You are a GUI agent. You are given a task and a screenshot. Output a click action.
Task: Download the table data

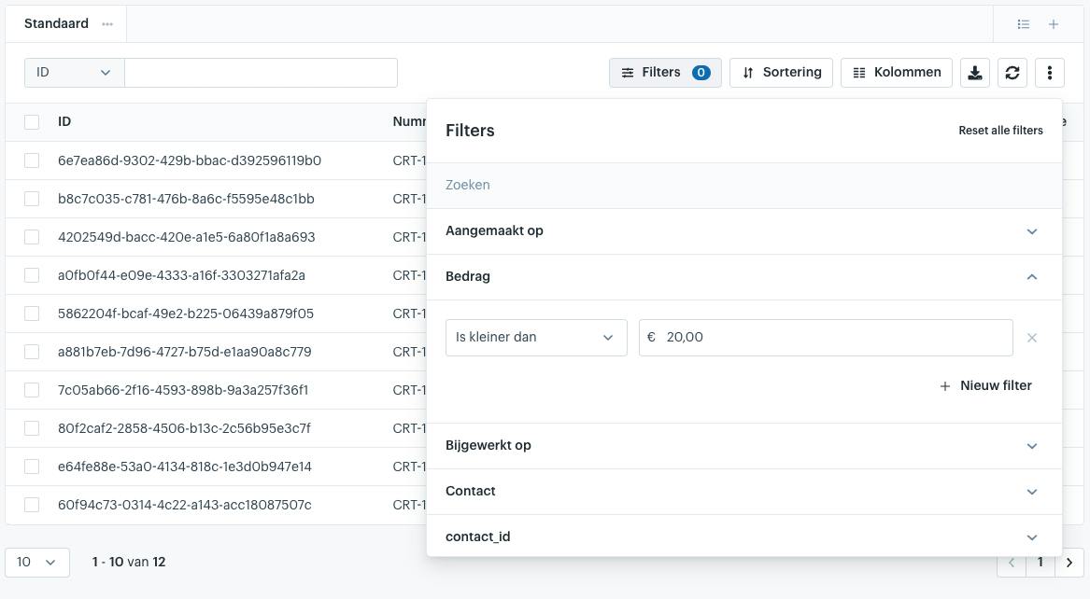(974, 73)
